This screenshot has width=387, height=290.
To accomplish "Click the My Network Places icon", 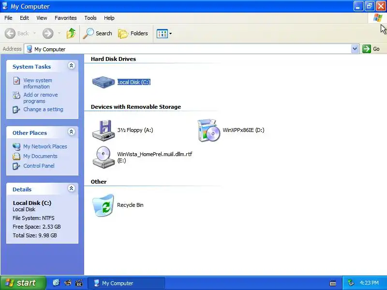I will pyautogui.click(x=16, y=147).
